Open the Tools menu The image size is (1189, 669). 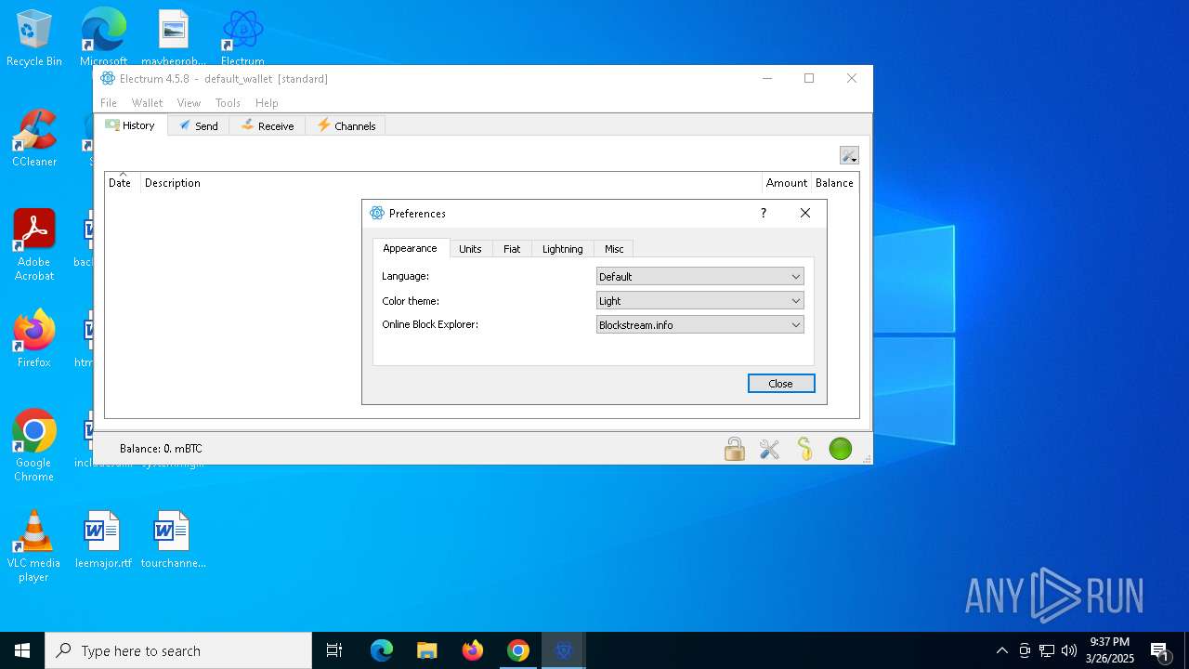228,103
